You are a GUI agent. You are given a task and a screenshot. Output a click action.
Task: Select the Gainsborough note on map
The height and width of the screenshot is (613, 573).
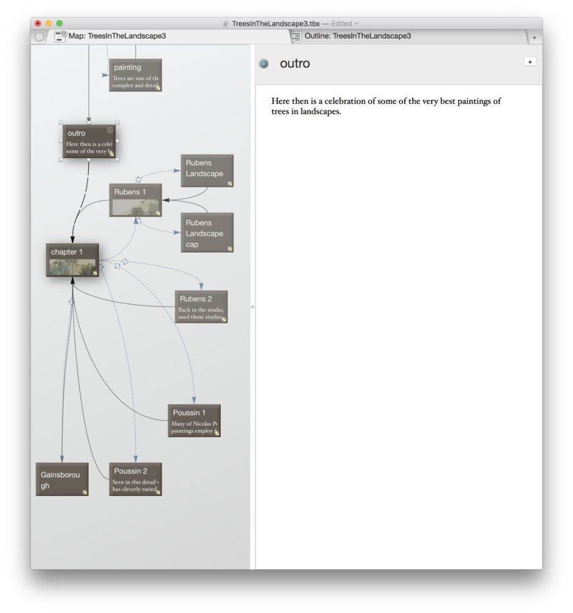(62, 479)
